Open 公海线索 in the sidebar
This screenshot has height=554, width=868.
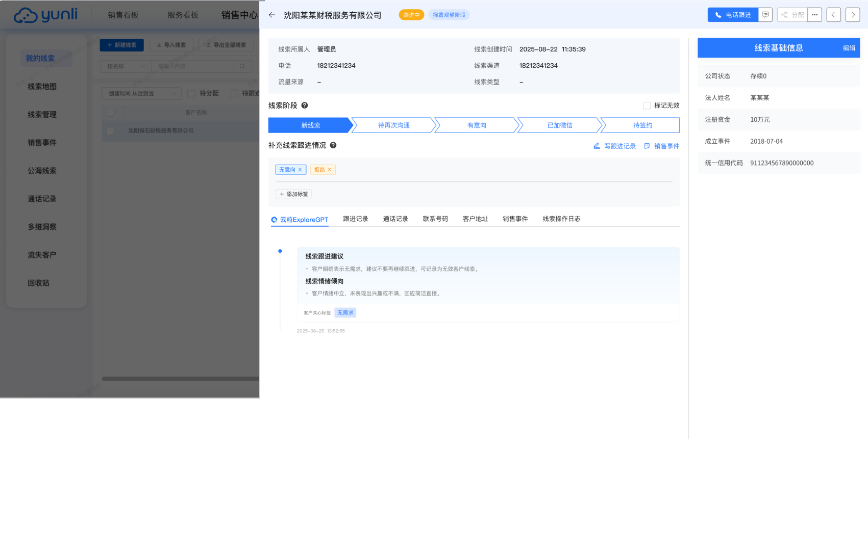click(42, 171)
